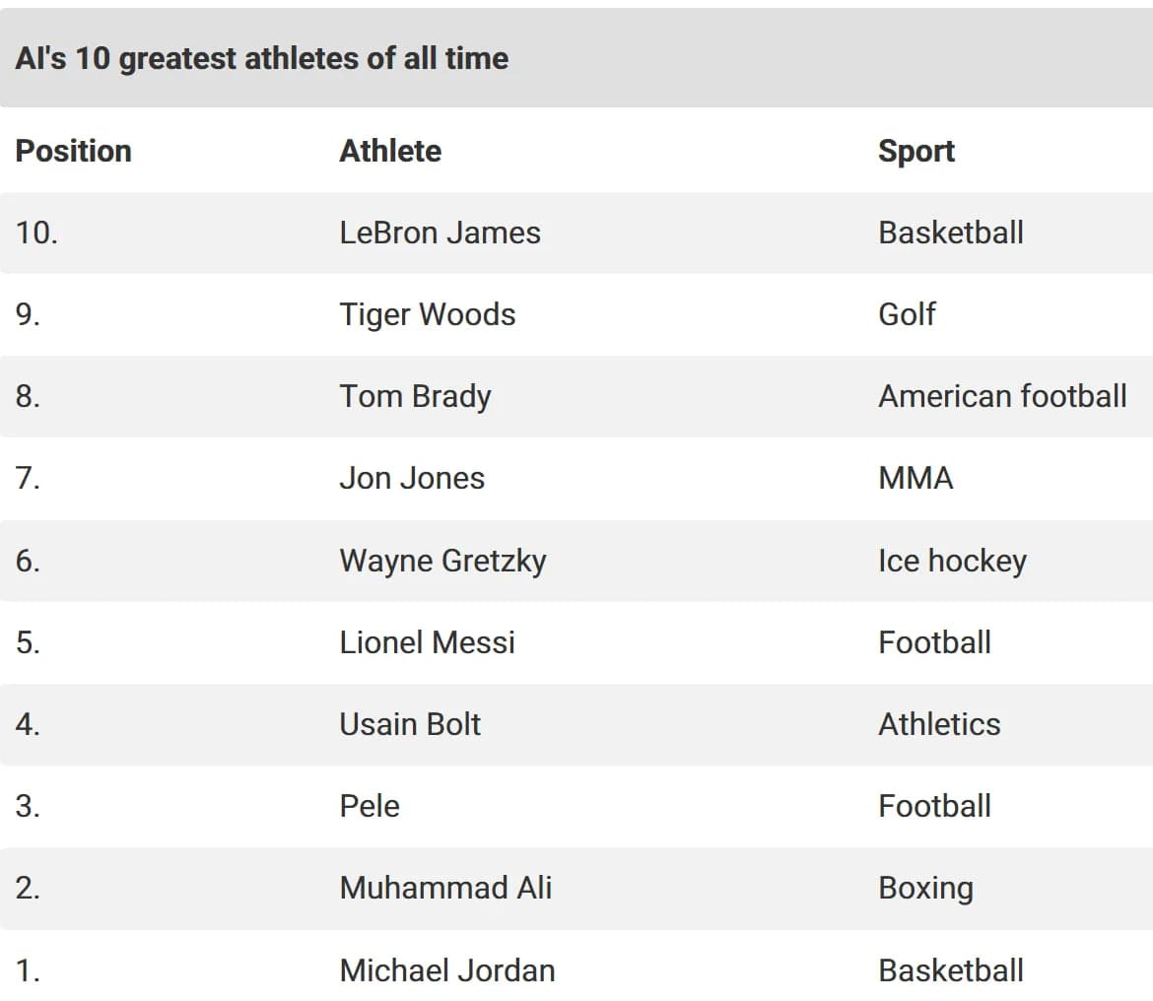Select the Athletics sport cell

939,725
